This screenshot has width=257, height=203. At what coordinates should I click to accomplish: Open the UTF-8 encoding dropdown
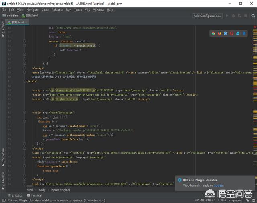pos(222,200)
